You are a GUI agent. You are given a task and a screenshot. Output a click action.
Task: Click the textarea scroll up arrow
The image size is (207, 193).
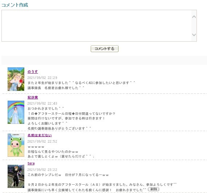point(194,17)
